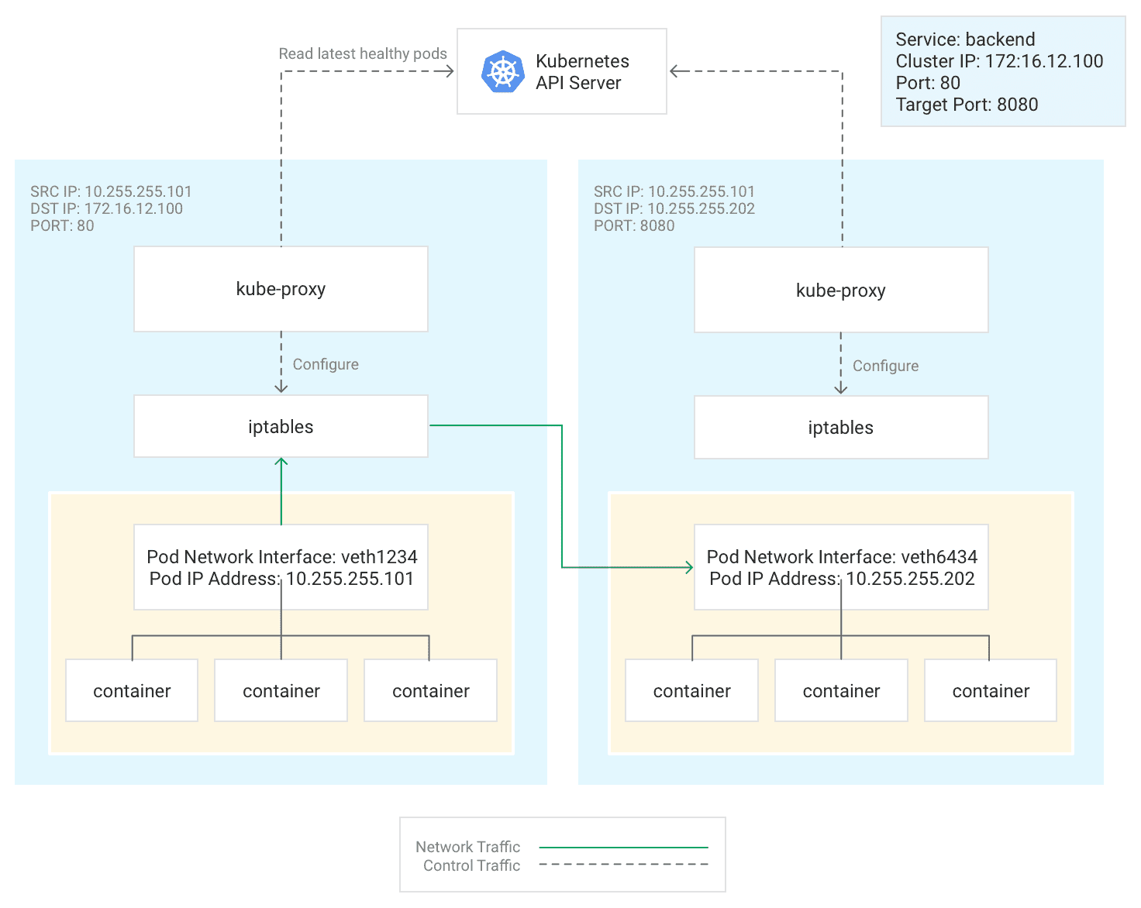This screenshot has height=908, width=1141.
Task: Select Pod Network Interface veth6434
Action: [841, 567]
